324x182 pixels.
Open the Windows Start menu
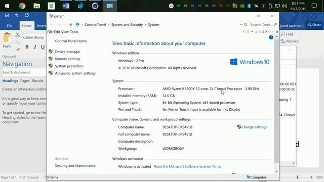point(7,6)
